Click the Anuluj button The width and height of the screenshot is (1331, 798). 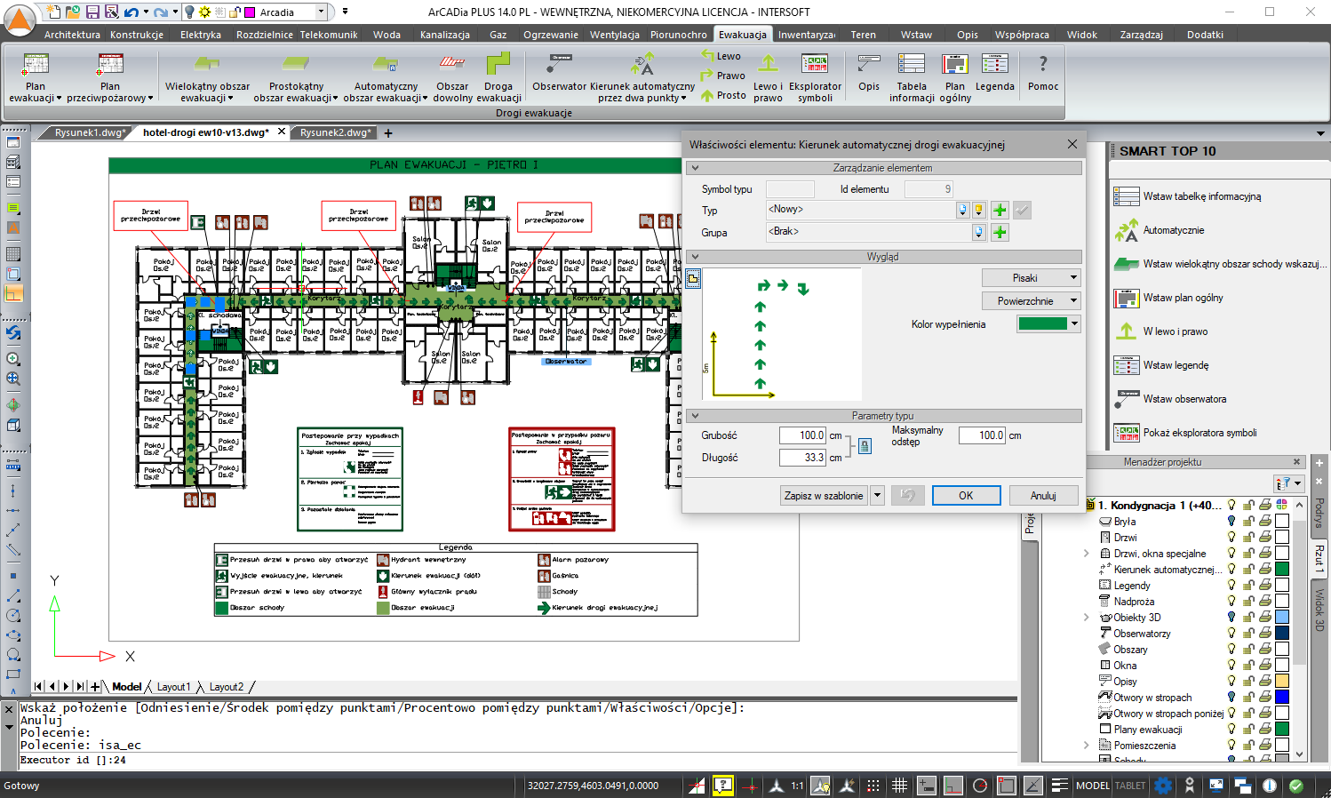1043,496
